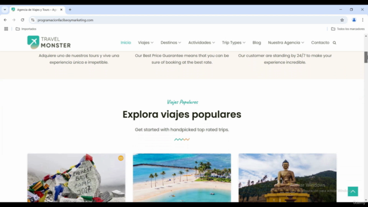
Task: Open the Everest Base Camp trip image
Action: click(x=76, y=178)
